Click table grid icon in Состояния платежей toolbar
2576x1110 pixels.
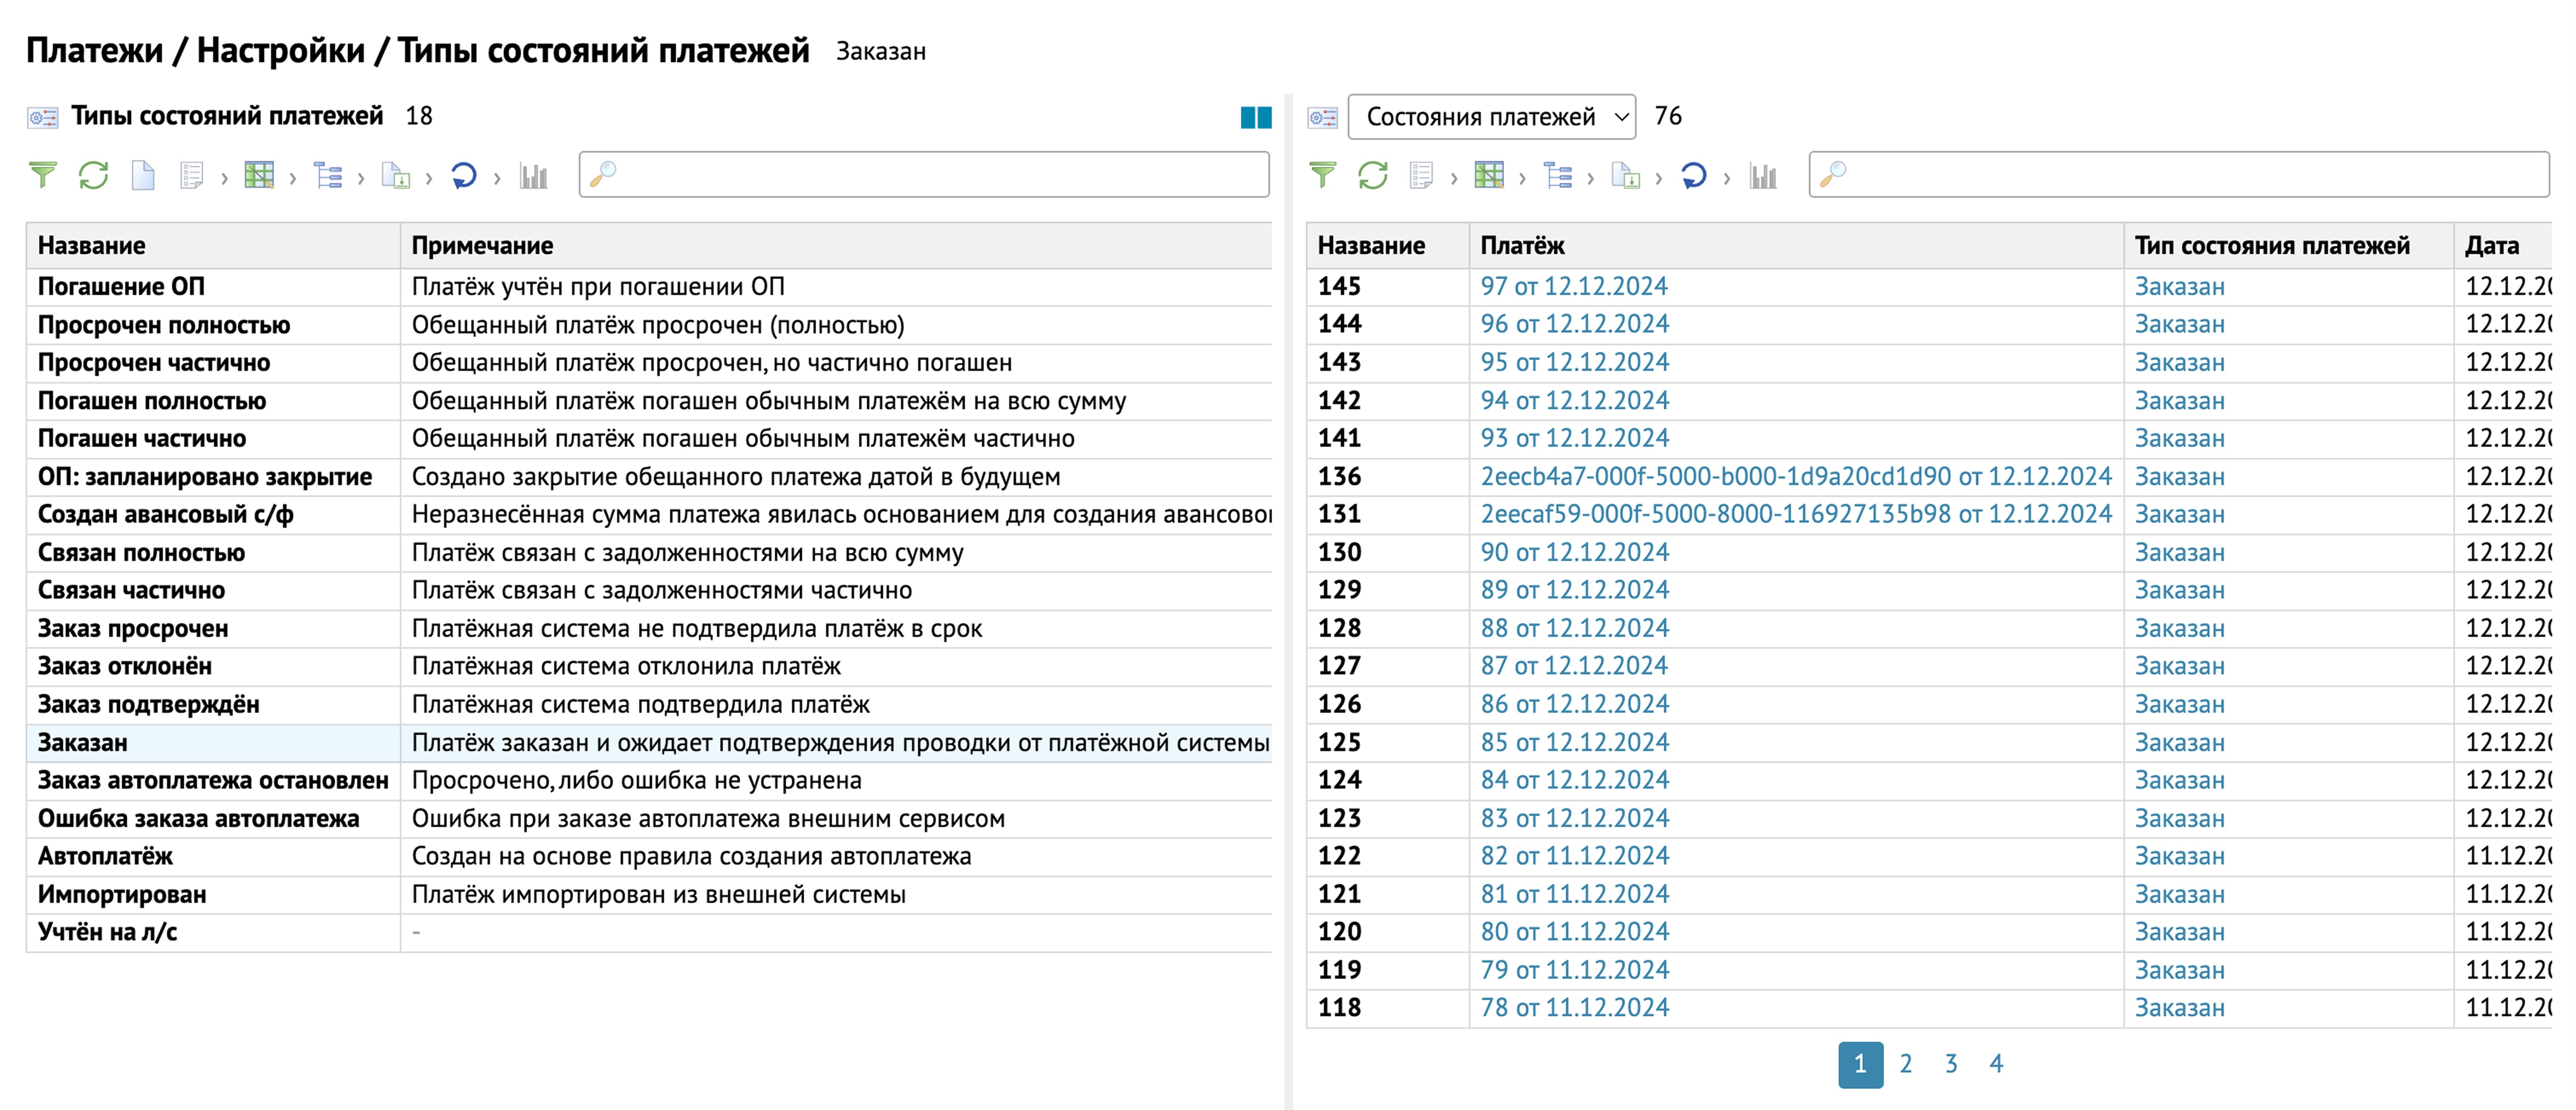tap(1489, 176)
